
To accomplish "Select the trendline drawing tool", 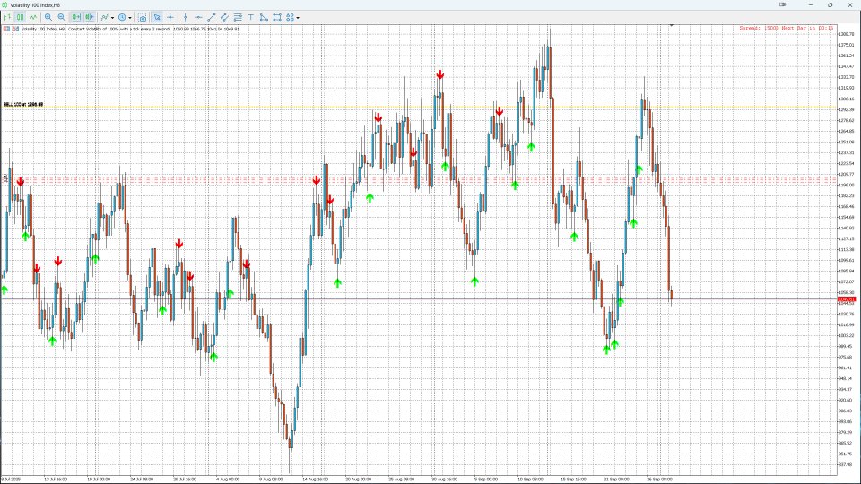I will click(x=212, y=17).
